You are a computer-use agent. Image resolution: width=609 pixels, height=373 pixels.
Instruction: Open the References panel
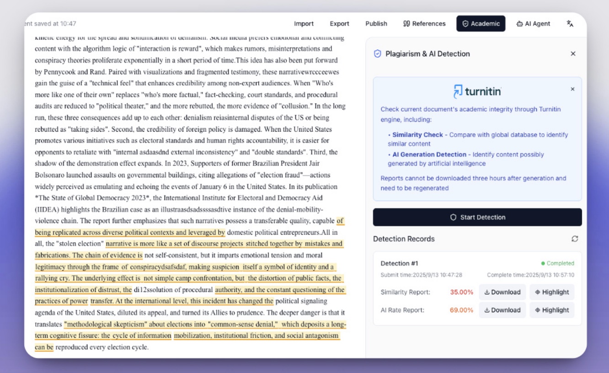424,24
